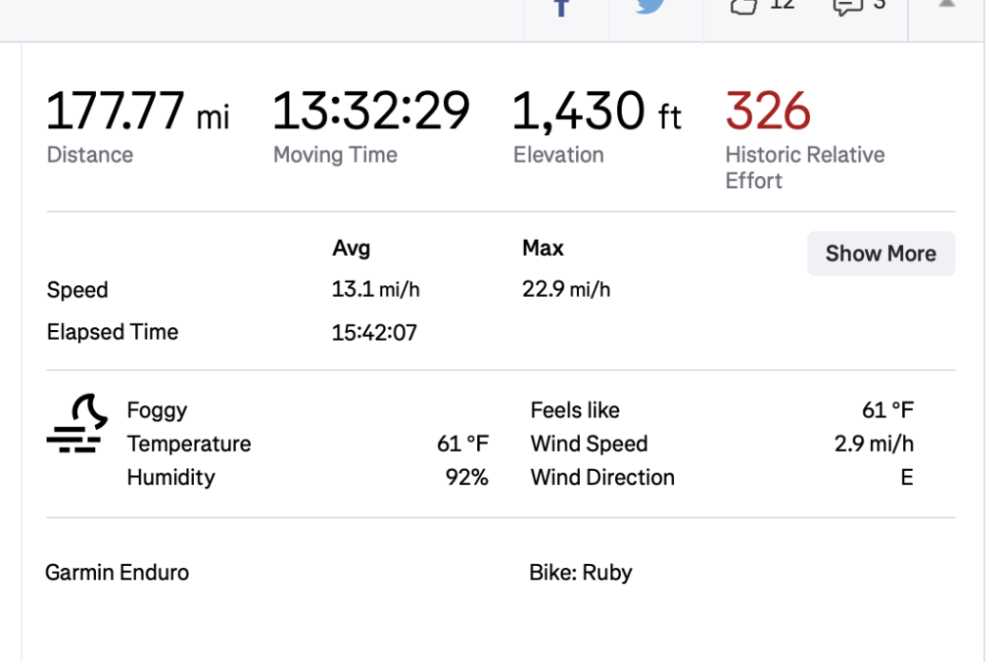
Task: Click the 13:32:29 moving time value
Action: 370,112
